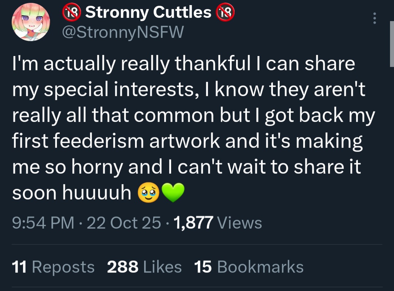Click the 18+ emoji before the display name

click(72, 13)
